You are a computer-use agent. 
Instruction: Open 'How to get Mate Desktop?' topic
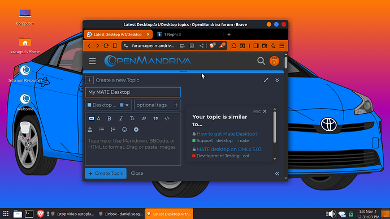click(x=227, y=134)
